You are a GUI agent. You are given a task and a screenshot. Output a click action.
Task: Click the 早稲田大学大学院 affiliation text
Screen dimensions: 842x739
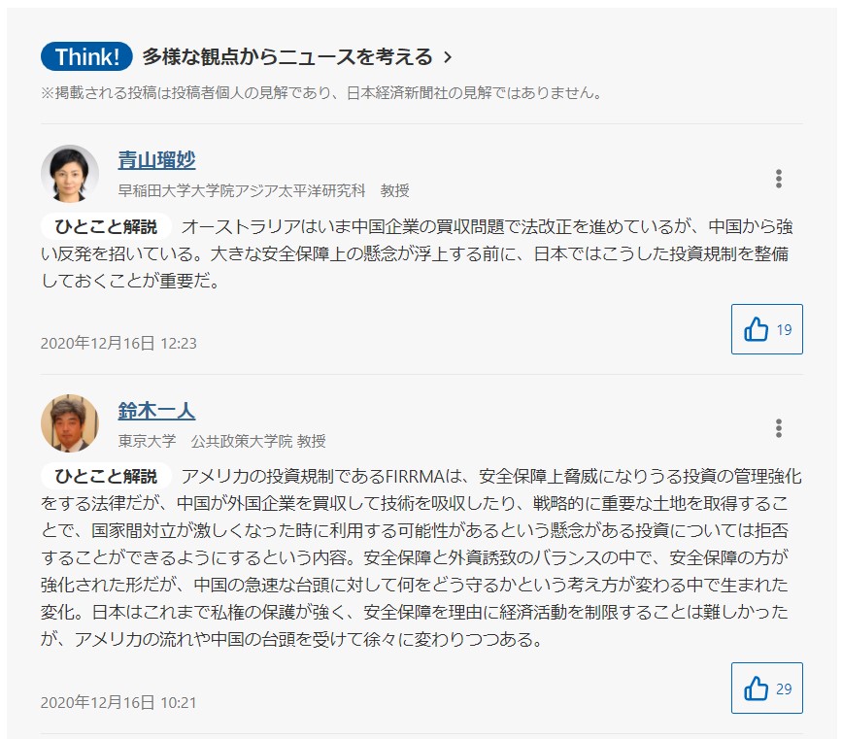click(263, 190)
